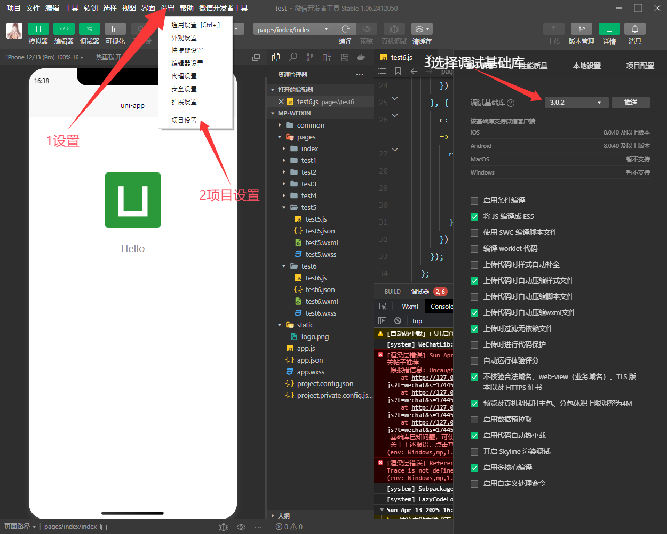Click the copy page path icon
Image resolution: width=667 pixels, height=534 pixels.
tap(104, 527)
